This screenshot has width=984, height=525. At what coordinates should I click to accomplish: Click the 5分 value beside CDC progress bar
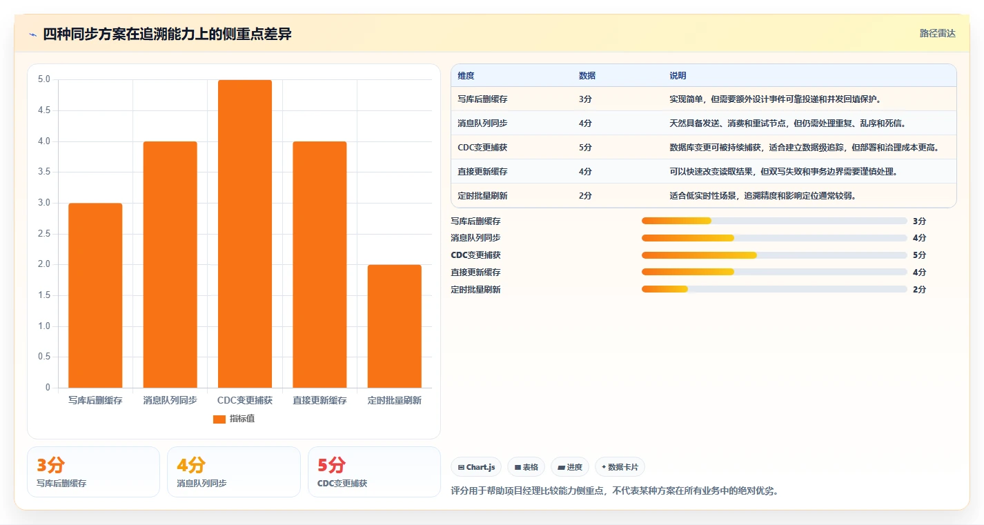(919, 255)
